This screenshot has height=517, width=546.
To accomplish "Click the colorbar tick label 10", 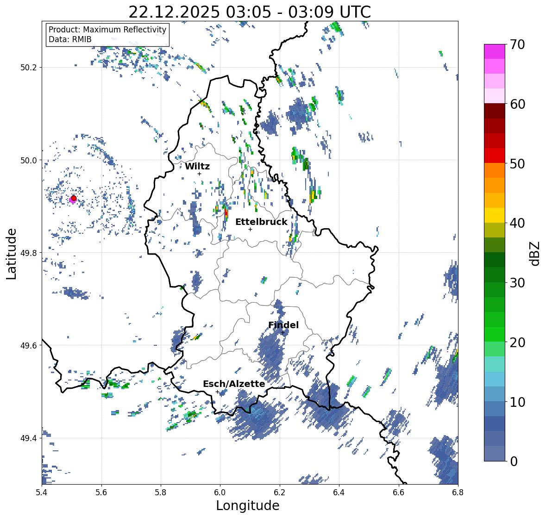I will point(517,402).
